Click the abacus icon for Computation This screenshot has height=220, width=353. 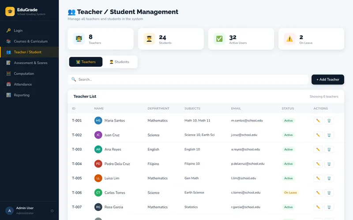tap(8, 73)
